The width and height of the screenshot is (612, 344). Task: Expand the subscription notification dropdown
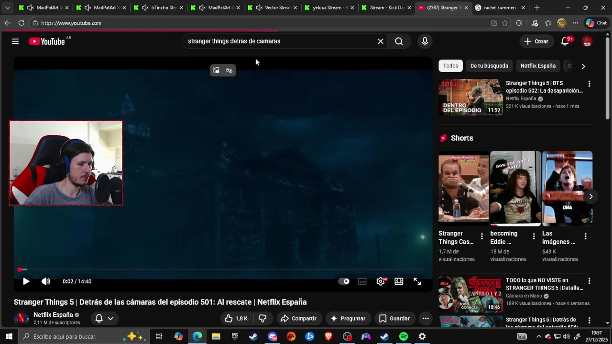coord(104,319)
